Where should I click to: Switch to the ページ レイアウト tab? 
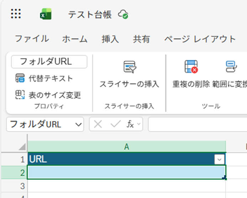pos(200,39)
